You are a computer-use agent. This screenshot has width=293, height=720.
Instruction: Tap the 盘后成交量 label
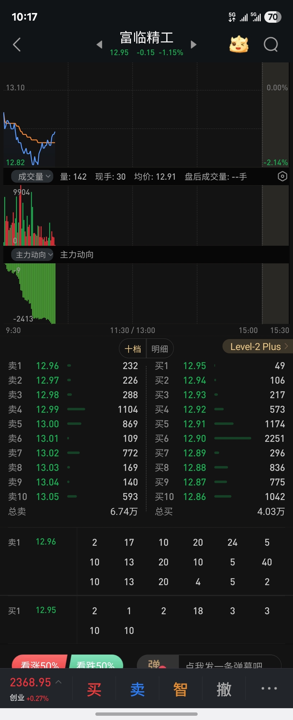[216, 177]
